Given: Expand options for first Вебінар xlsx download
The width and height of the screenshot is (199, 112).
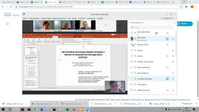Looking at the screenshot, I should pyautogui.click(x=27, y=104).
